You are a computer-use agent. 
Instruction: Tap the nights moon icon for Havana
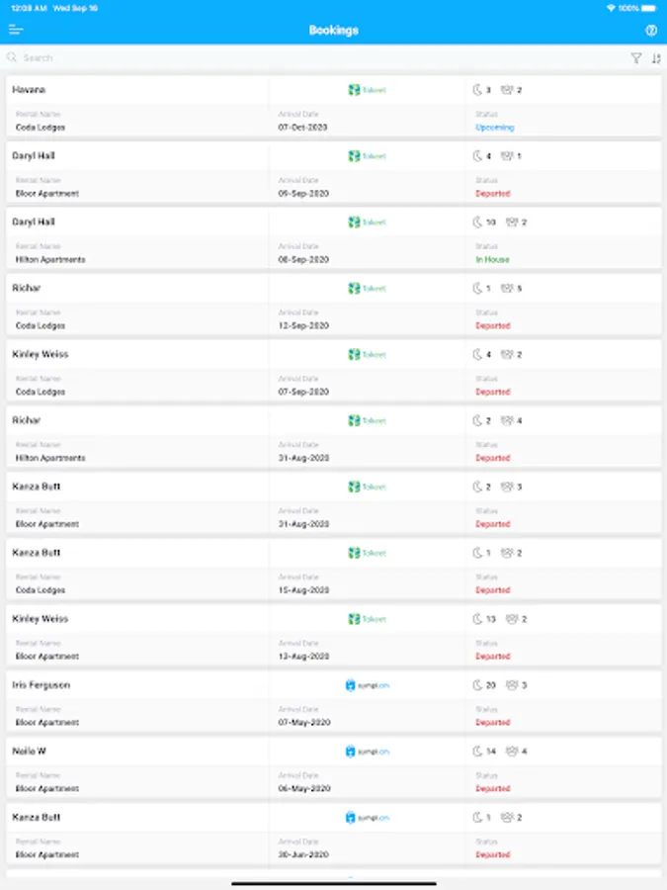pos(476,90)
